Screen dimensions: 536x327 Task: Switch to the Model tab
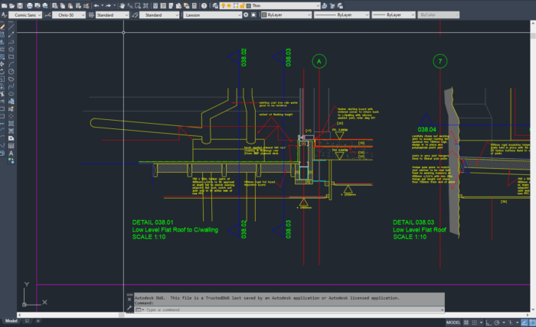pos(11,322)
